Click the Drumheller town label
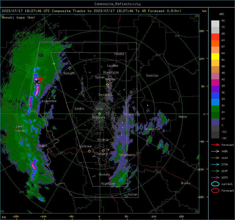 (x=153, y=129)
